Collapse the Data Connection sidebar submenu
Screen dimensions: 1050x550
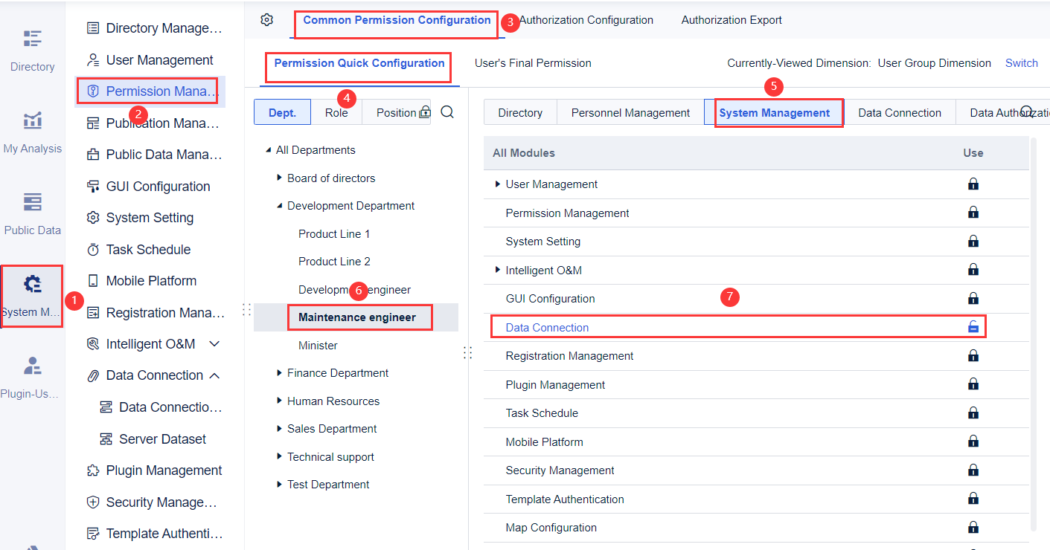pos(215,375)
